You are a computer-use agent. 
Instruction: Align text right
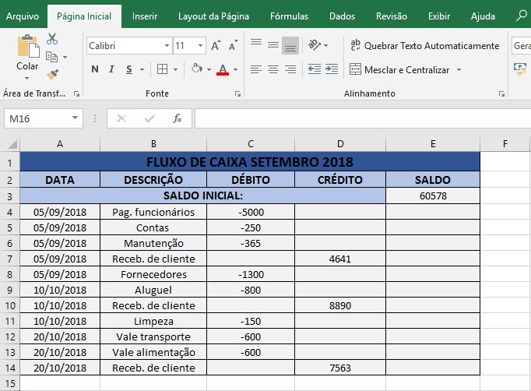pos(290,69)
